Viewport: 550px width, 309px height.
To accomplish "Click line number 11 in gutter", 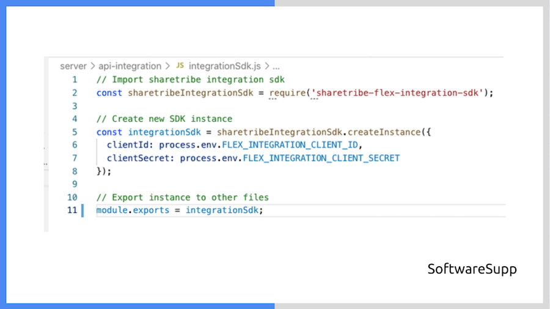I will click(72, 210).
